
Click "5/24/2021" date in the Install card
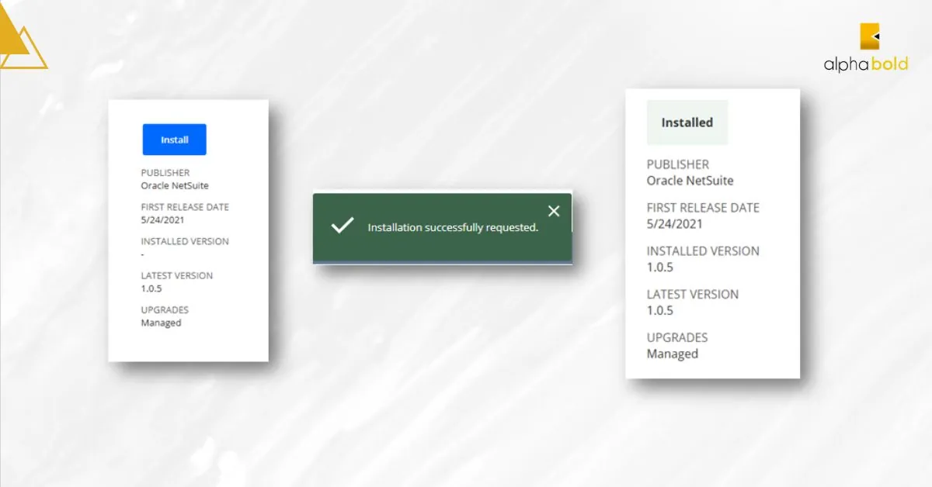[162, 220]
